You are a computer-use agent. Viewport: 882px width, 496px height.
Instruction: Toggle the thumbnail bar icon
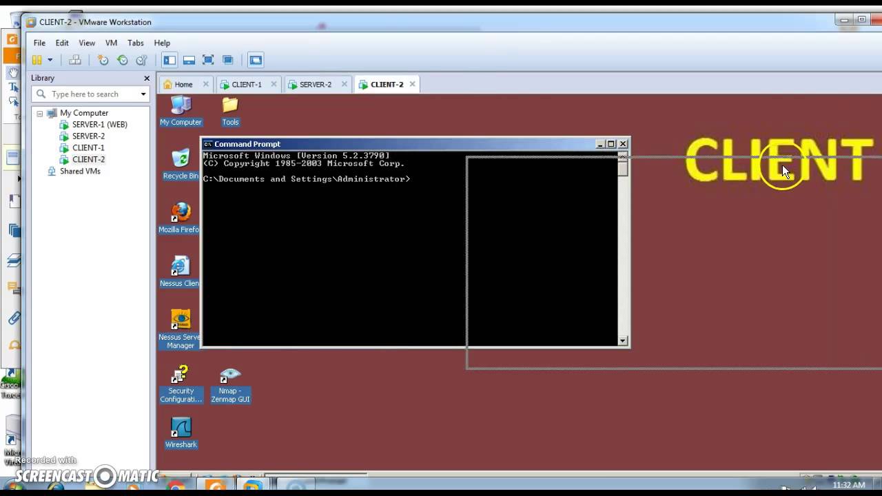tap(189, 60)
